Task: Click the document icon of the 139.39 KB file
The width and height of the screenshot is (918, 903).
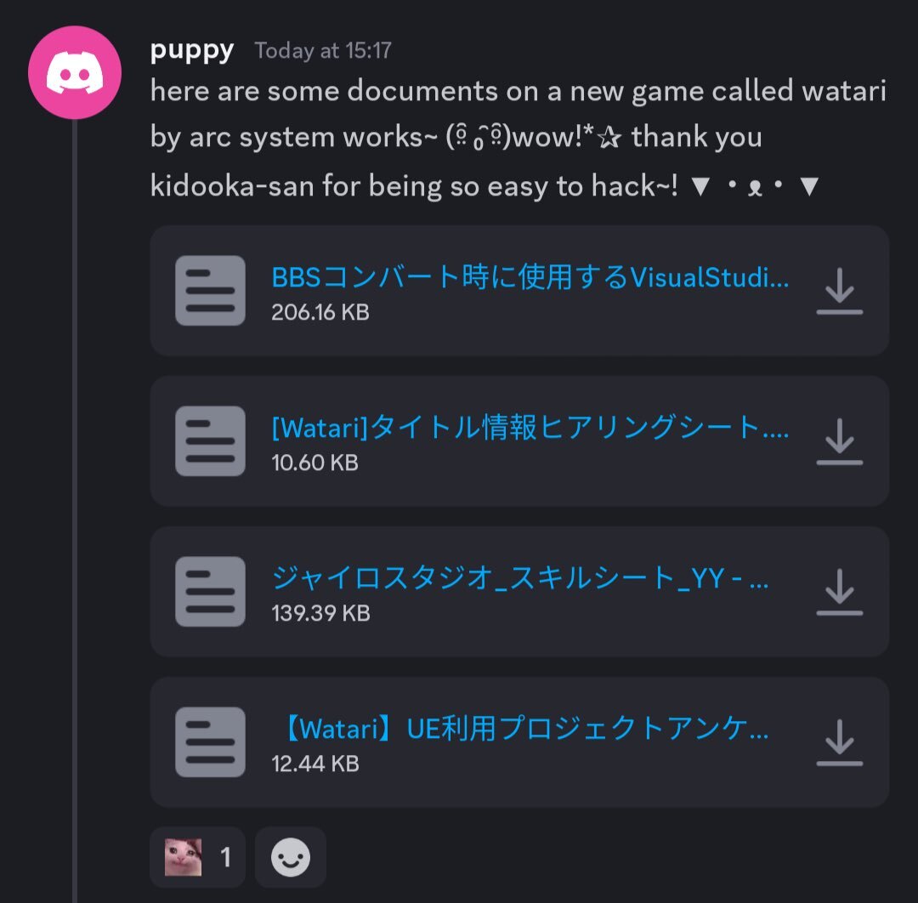Action: [210, 592]
